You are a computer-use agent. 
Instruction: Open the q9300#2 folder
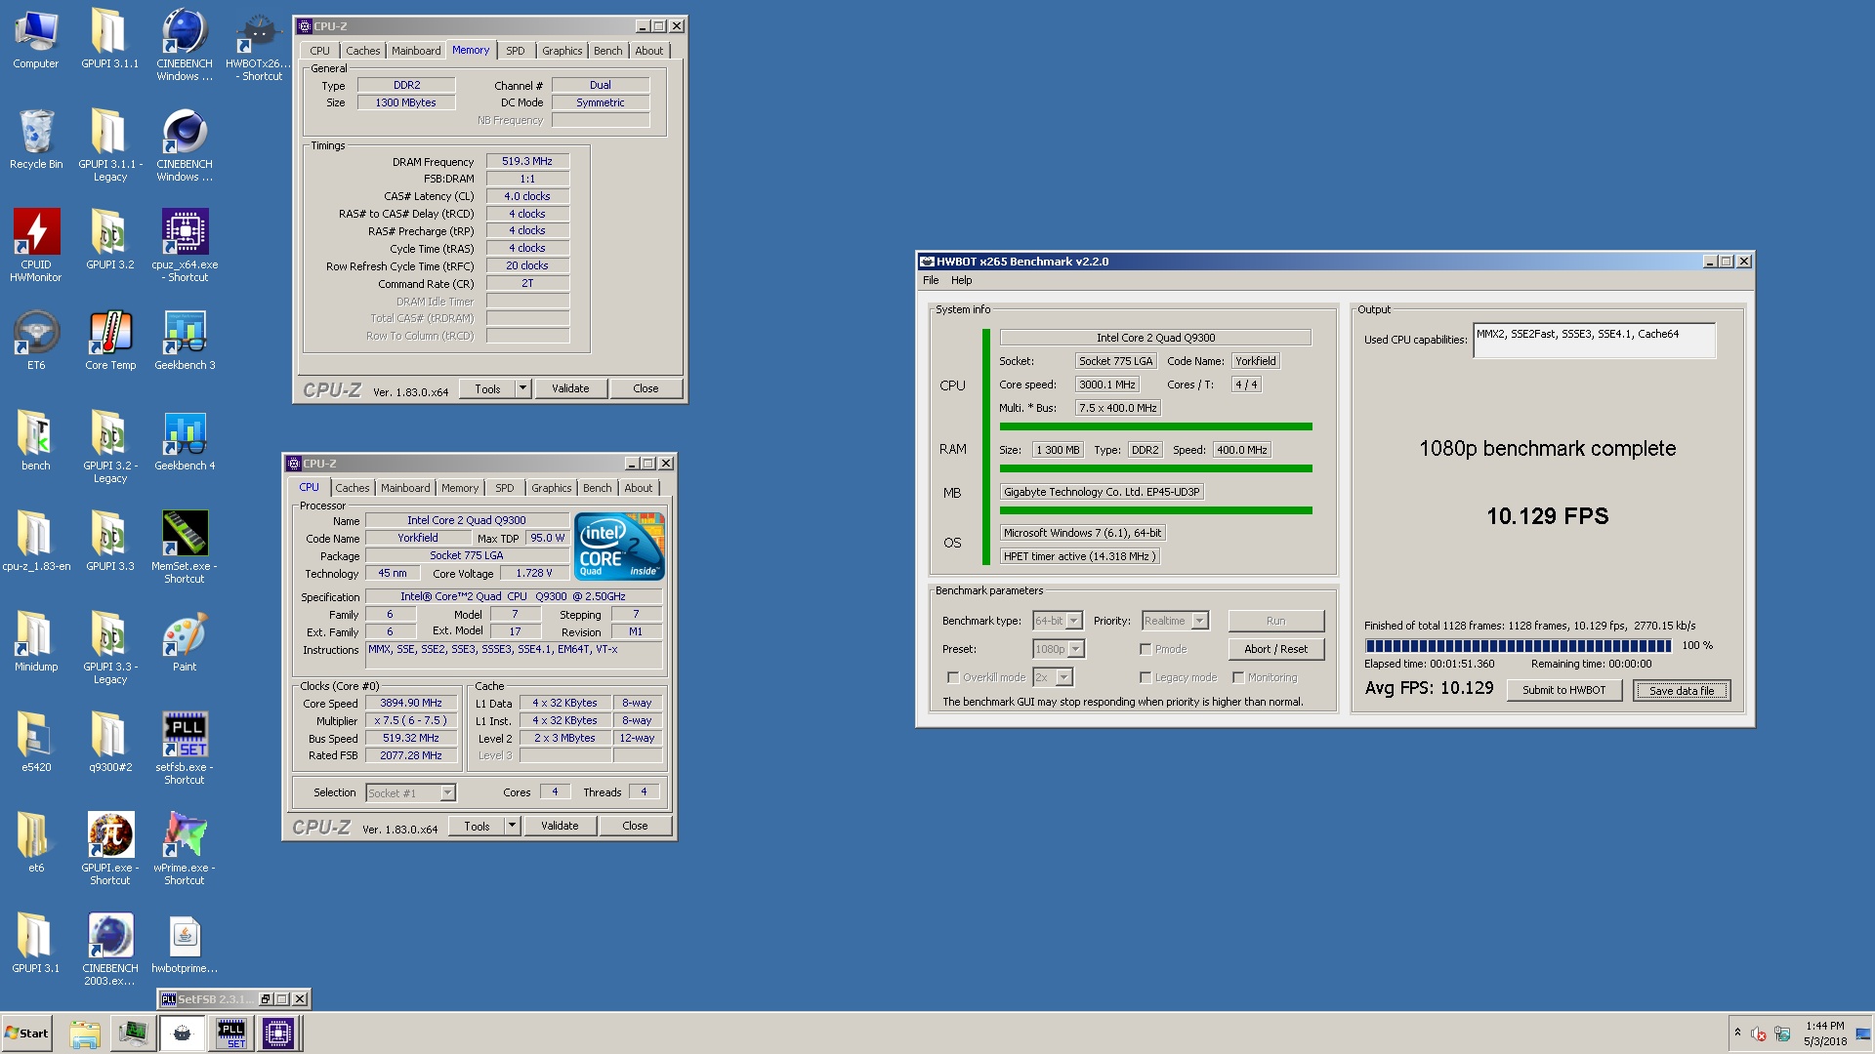click(x=110, y=743)
